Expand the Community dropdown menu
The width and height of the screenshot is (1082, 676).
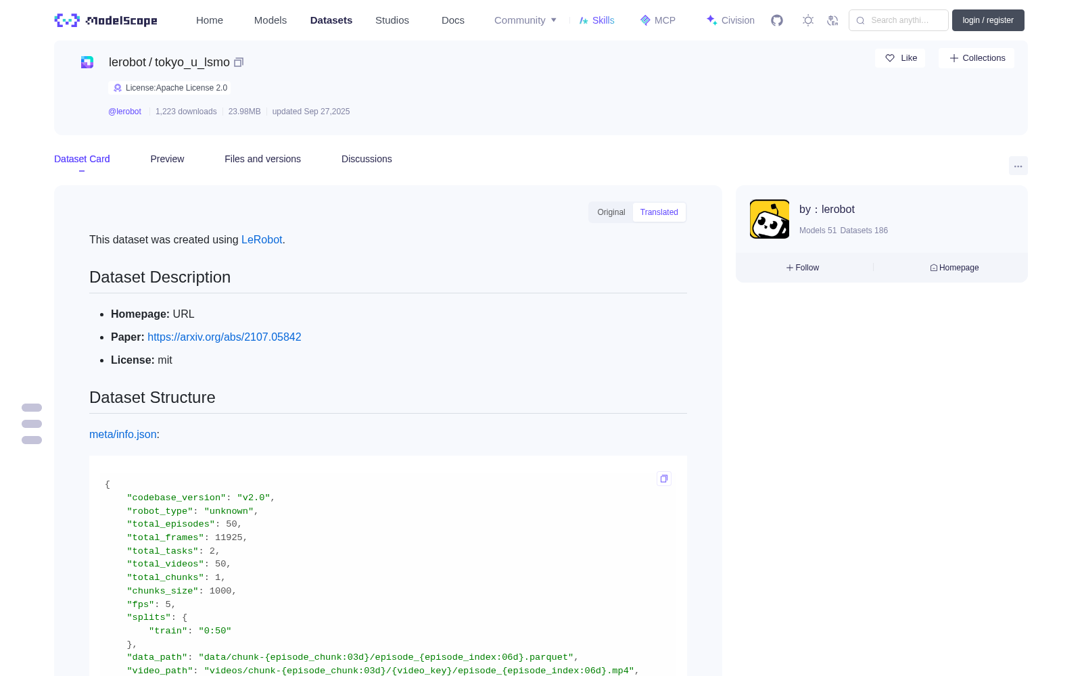point(525,20)
